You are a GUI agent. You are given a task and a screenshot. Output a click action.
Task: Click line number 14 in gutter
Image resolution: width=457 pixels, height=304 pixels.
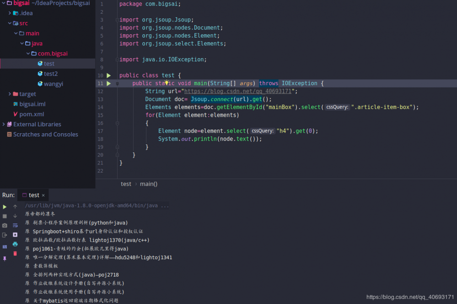tap(100, 108)
